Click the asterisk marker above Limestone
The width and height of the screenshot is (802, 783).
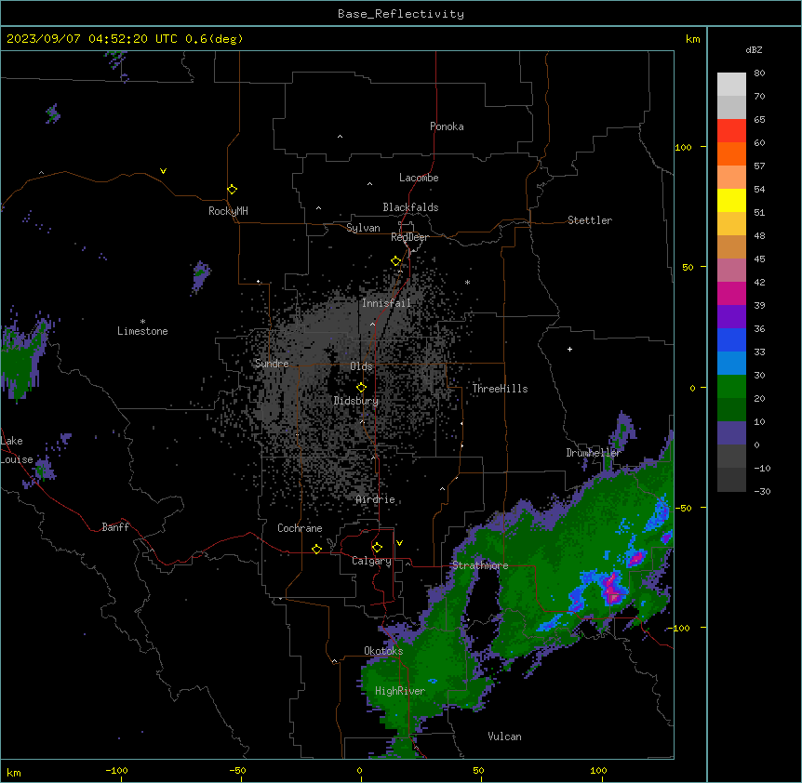pyautogui.click(x=142, y=322)
